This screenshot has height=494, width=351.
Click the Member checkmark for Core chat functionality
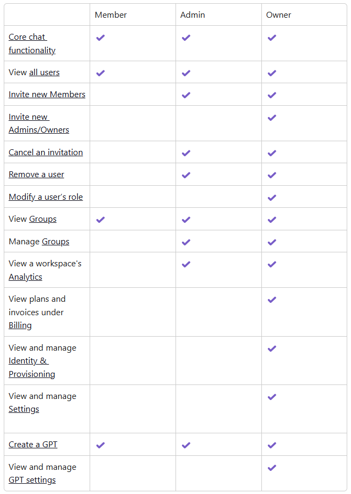point(100,38)
